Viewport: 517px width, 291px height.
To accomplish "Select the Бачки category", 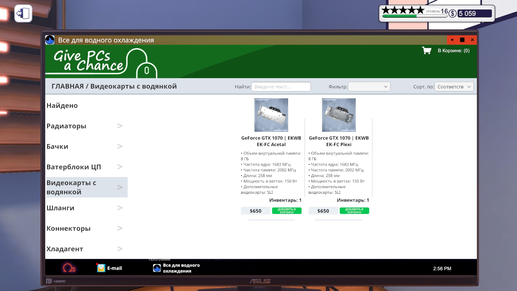I will [57, 146].
